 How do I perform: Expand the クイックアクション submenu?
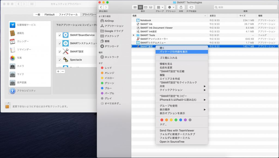tap(182, 90)
